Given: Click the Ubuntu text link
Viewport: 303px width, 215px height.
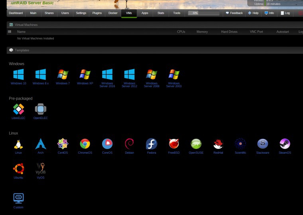Looking at the screenshot, I should (18, 178).
